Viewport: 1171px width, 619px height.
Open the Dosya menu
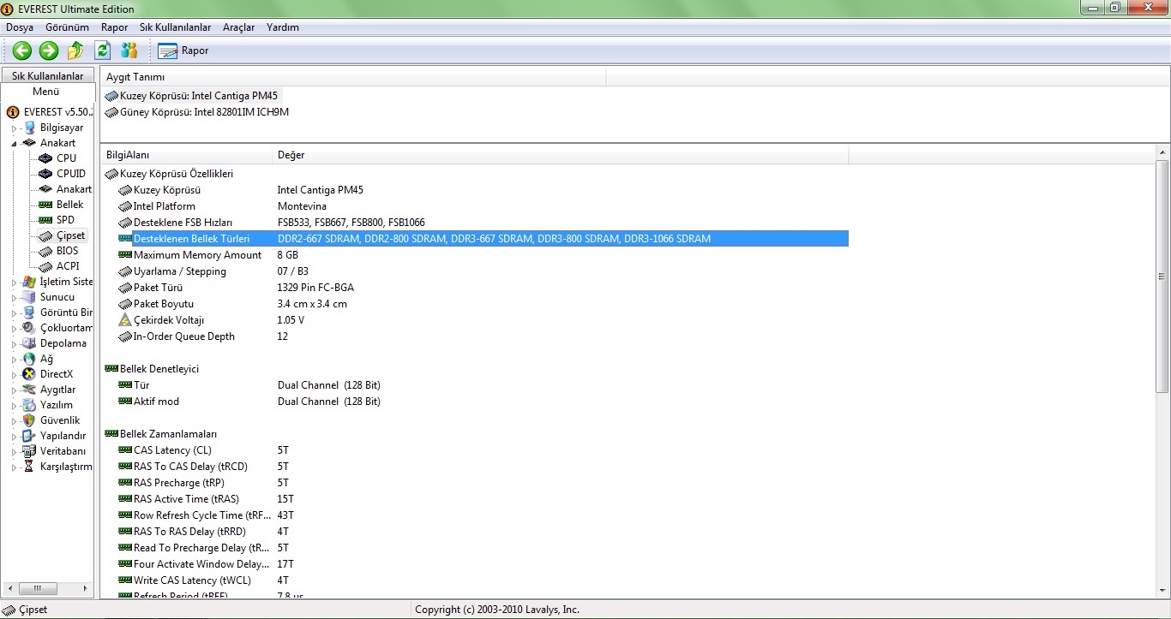coord(20,27)
